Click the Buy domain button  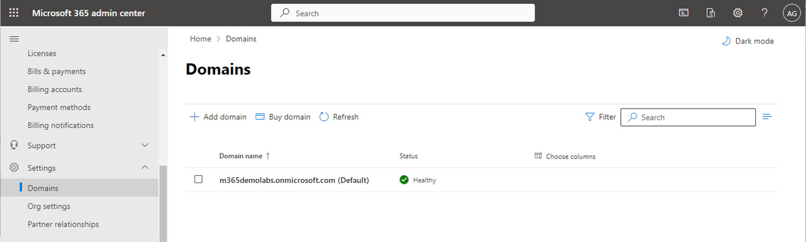tap(283, 117)
